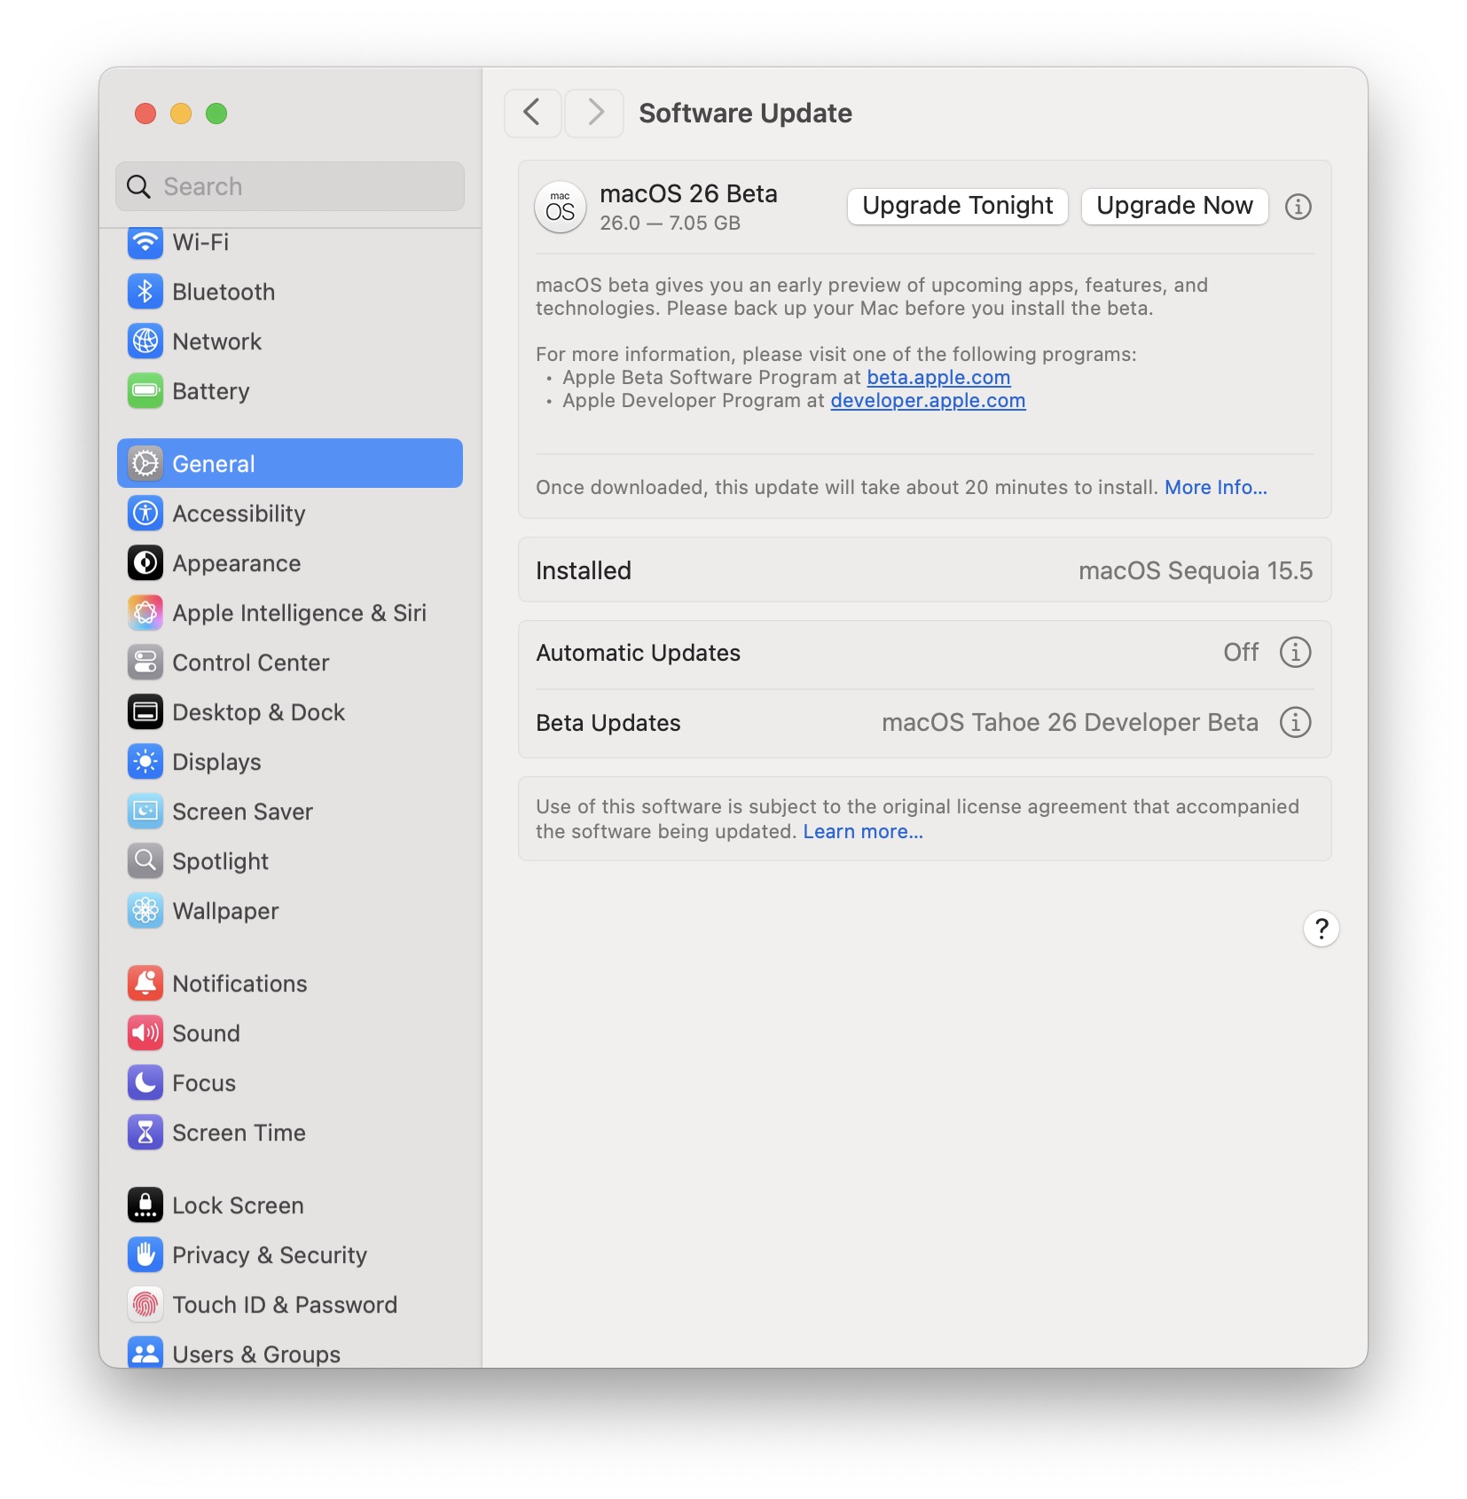
Task: Check Battery settings
Action: (211, 391)
